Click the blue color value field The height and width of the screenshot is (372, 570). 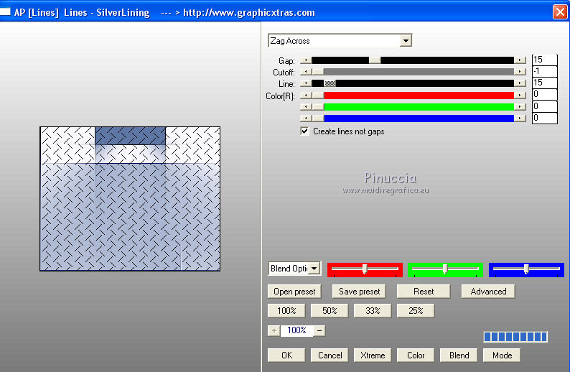click(544, 118)
